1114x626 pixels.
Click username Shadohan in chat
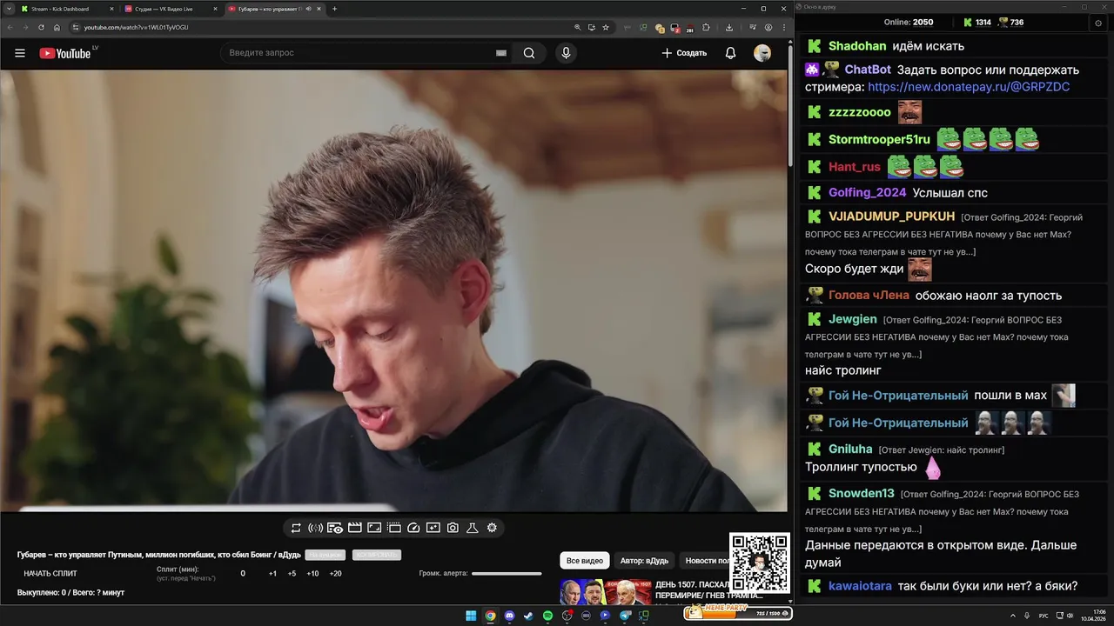[x=857, y=46]
